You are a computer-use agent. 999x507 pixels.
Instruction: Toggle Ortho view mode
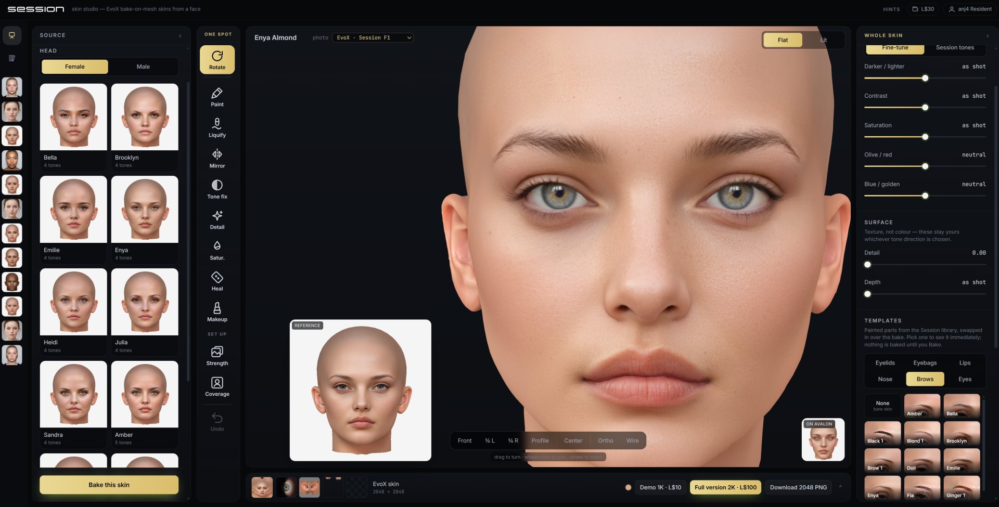605,440
